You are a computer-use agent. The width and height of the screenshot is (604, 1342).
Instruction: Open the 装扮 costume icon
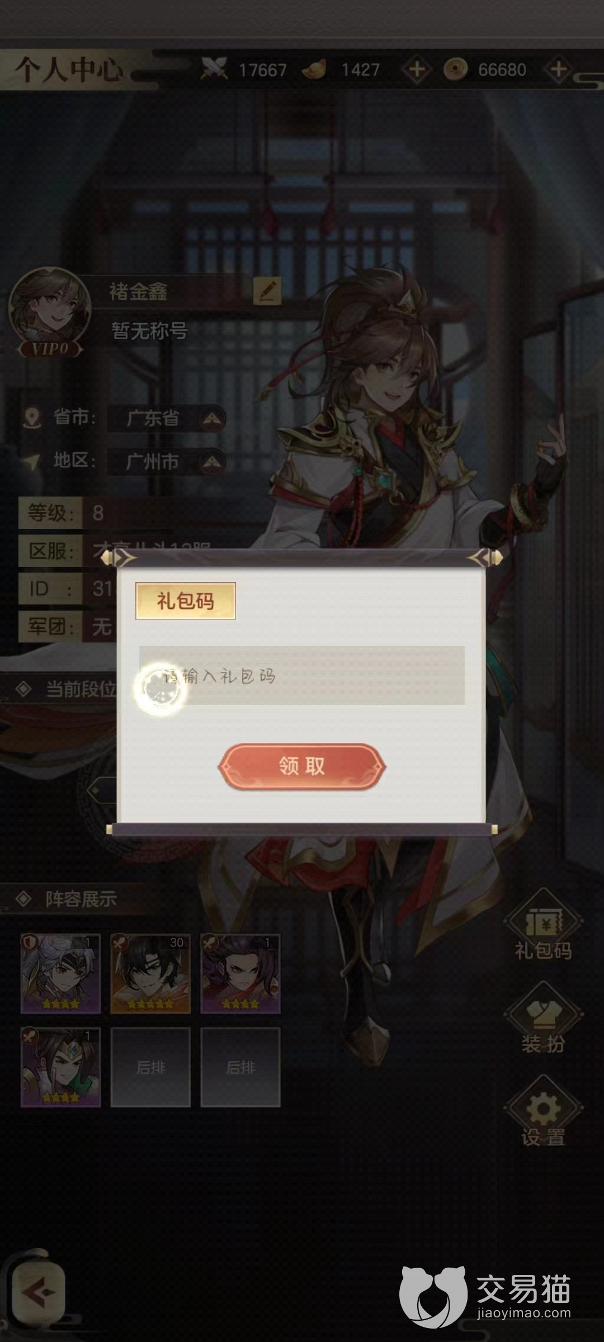[x=543, y=1019]
